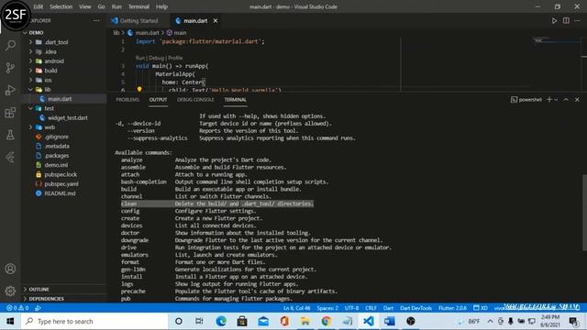This screenshot has width=587, height=330.
Task: Switch to the DEBUG CONSOLE tab
Action: click(x=195, y=100)
